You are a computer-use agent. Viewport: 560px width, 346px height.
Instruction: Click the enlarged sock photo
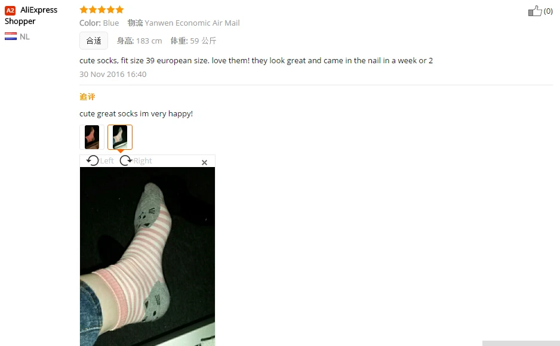[x=147, y=257]
